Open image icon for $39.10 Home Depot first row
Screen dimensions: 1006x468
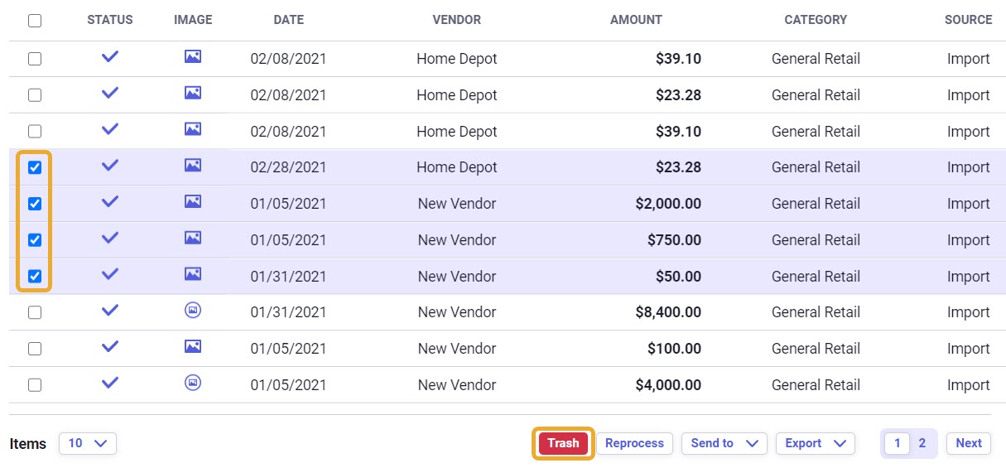coord(193,57)
